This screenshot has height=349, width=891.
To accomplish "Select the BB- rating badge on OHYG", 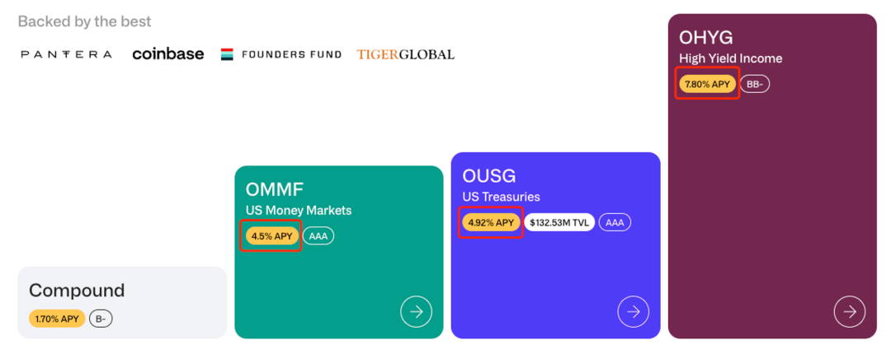I will (x=755, y=84).
